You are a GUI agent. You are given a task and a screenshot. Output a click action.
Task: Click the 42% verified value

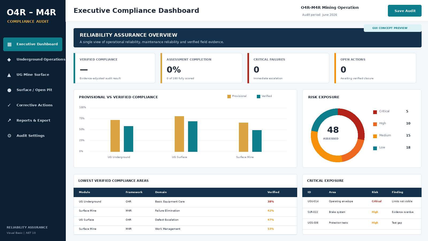tap(271, 211)
